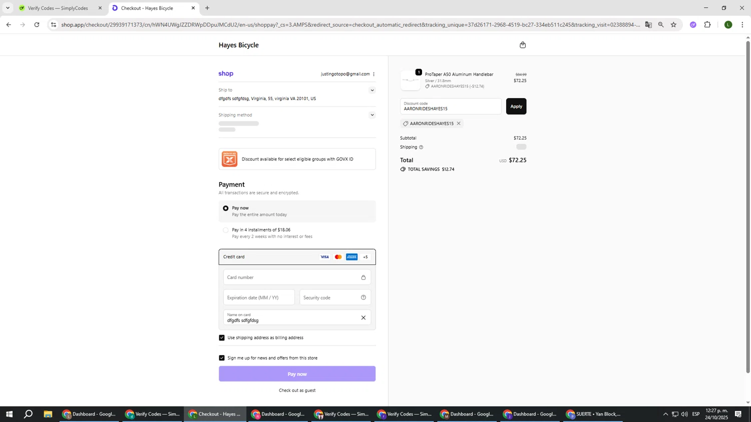Viewport: 751px width, 422px height.
Task: Clear the name on card field
Action: (x=363, y=317)
